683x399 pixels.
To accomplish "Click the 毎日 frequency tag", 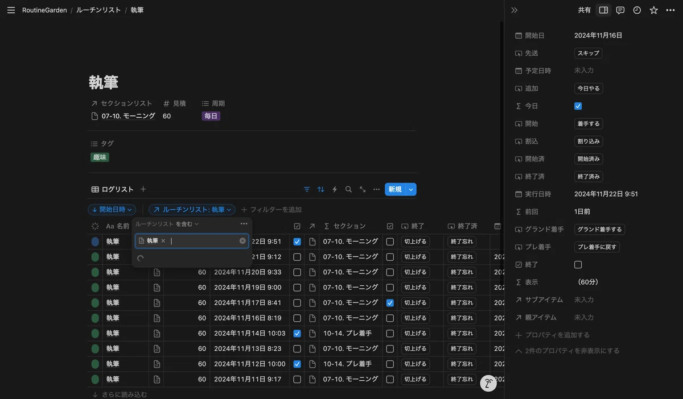I will point(211,116).
